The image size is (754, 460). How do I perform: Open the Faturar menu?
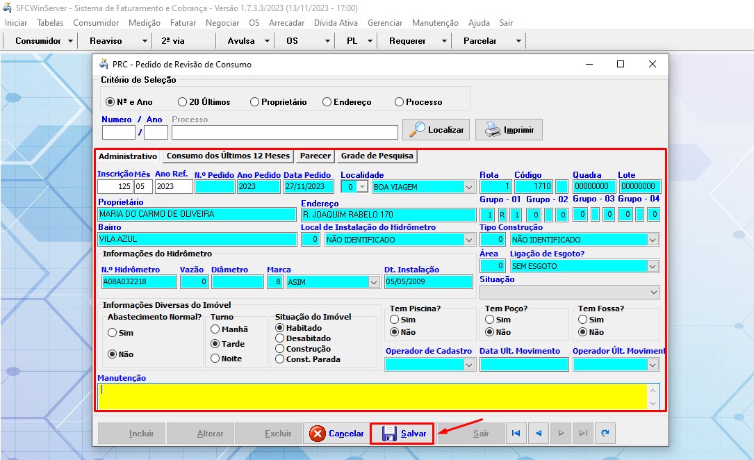coord(183,23)
